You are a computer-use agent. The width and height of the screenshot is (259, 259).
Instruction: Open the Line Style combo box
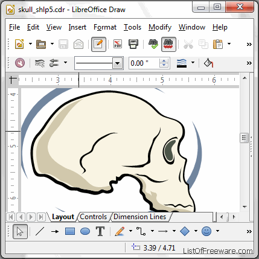coord(99,63)
